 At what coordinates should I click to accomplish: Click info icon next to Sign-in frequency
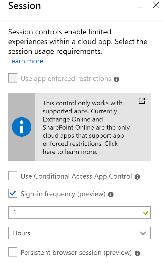111,194
